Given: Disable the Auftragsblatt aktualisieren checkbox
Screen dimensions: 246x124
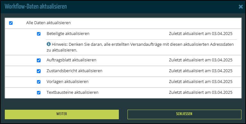Looking at the screenshot, I should click(38, 60).
